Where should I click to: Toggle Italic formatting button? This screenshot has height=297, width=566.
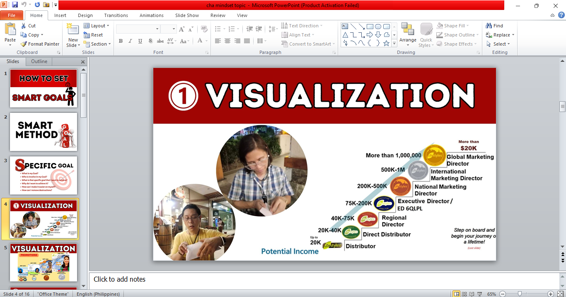tap(131, 41)
